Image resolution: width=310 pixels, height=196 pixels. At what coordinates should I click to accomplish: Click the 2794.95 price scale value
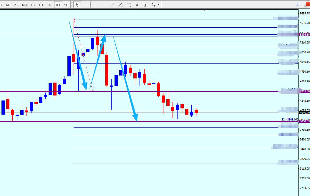click(305, 188)
